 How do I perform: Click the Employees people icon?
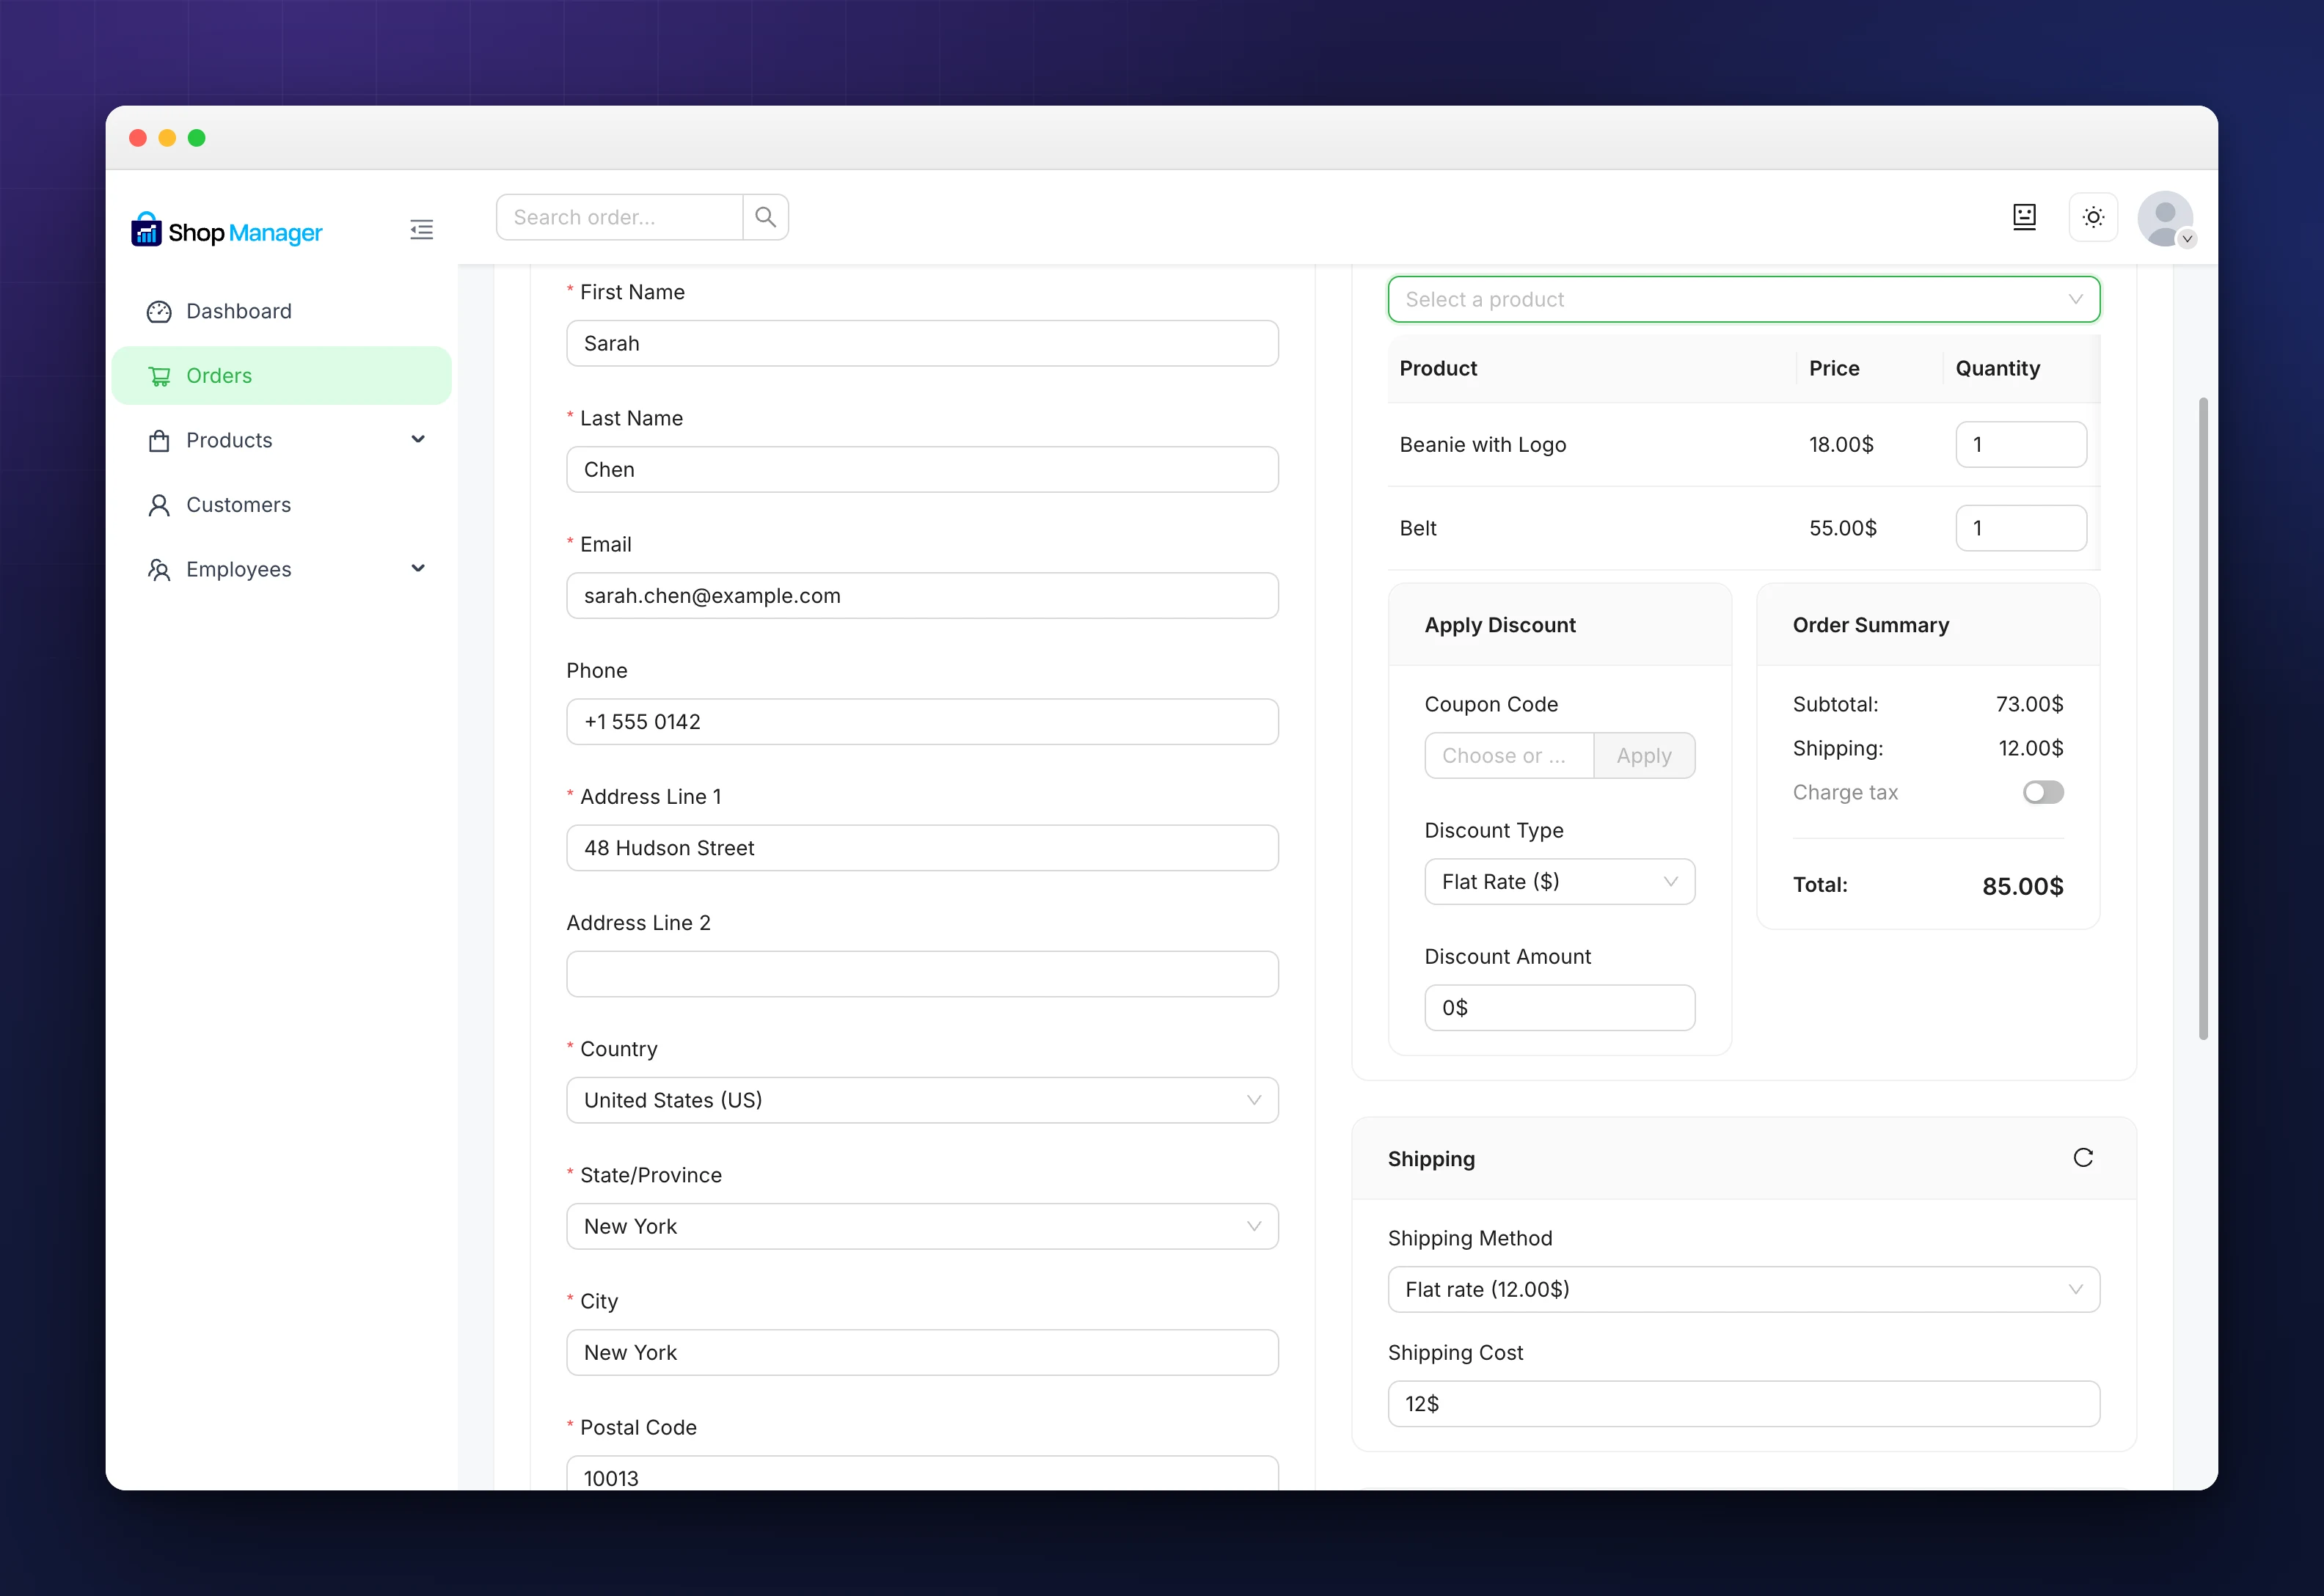(x=159, y=570)
